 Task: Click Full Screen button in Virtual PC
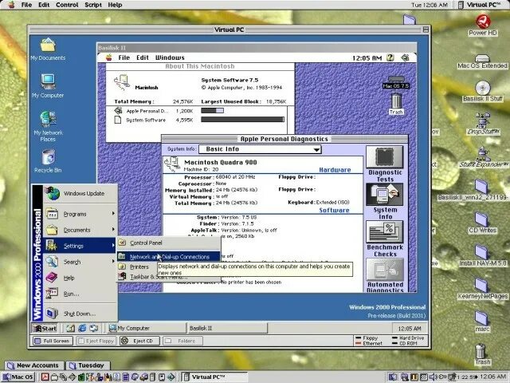[x=53, y=341]
